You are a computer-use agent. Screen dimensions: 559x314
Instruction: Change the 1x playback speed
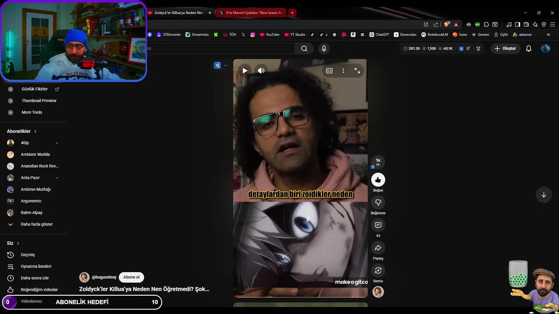(378, 162)
